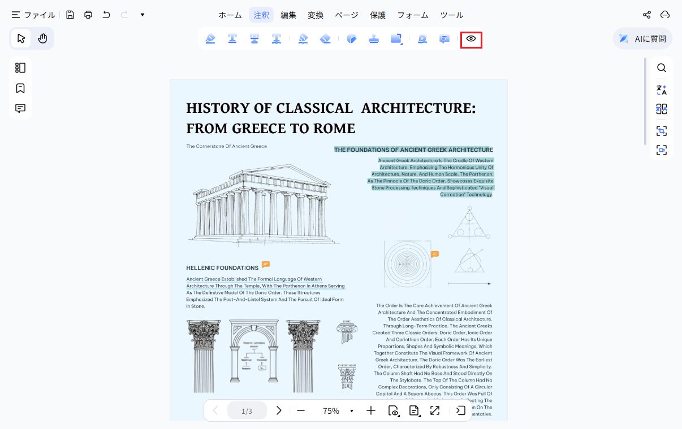682x429 pixels.
Task: Save the document with floppy icon
Action: pos(70,15)
